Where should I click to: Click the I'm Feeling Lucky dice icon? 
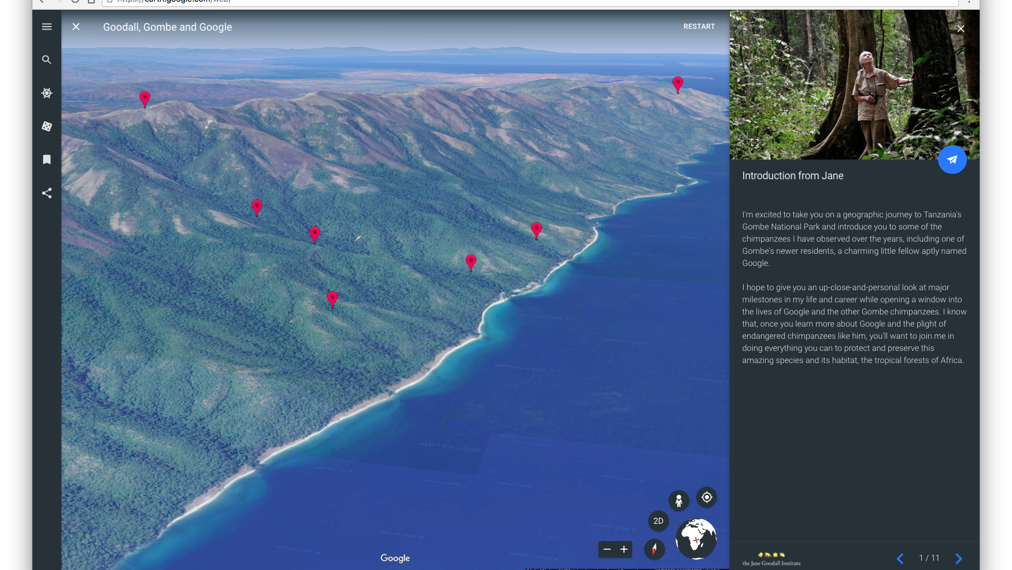tap(47, 126)
